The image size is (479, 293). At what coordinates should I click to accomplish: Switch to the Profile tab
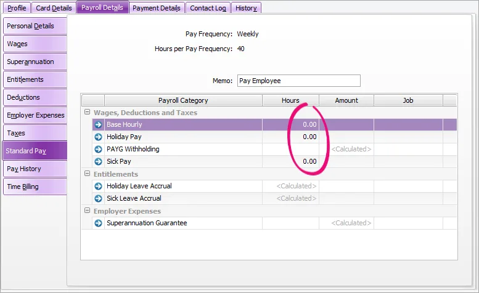pyautogui.click(x=17, y=8)
